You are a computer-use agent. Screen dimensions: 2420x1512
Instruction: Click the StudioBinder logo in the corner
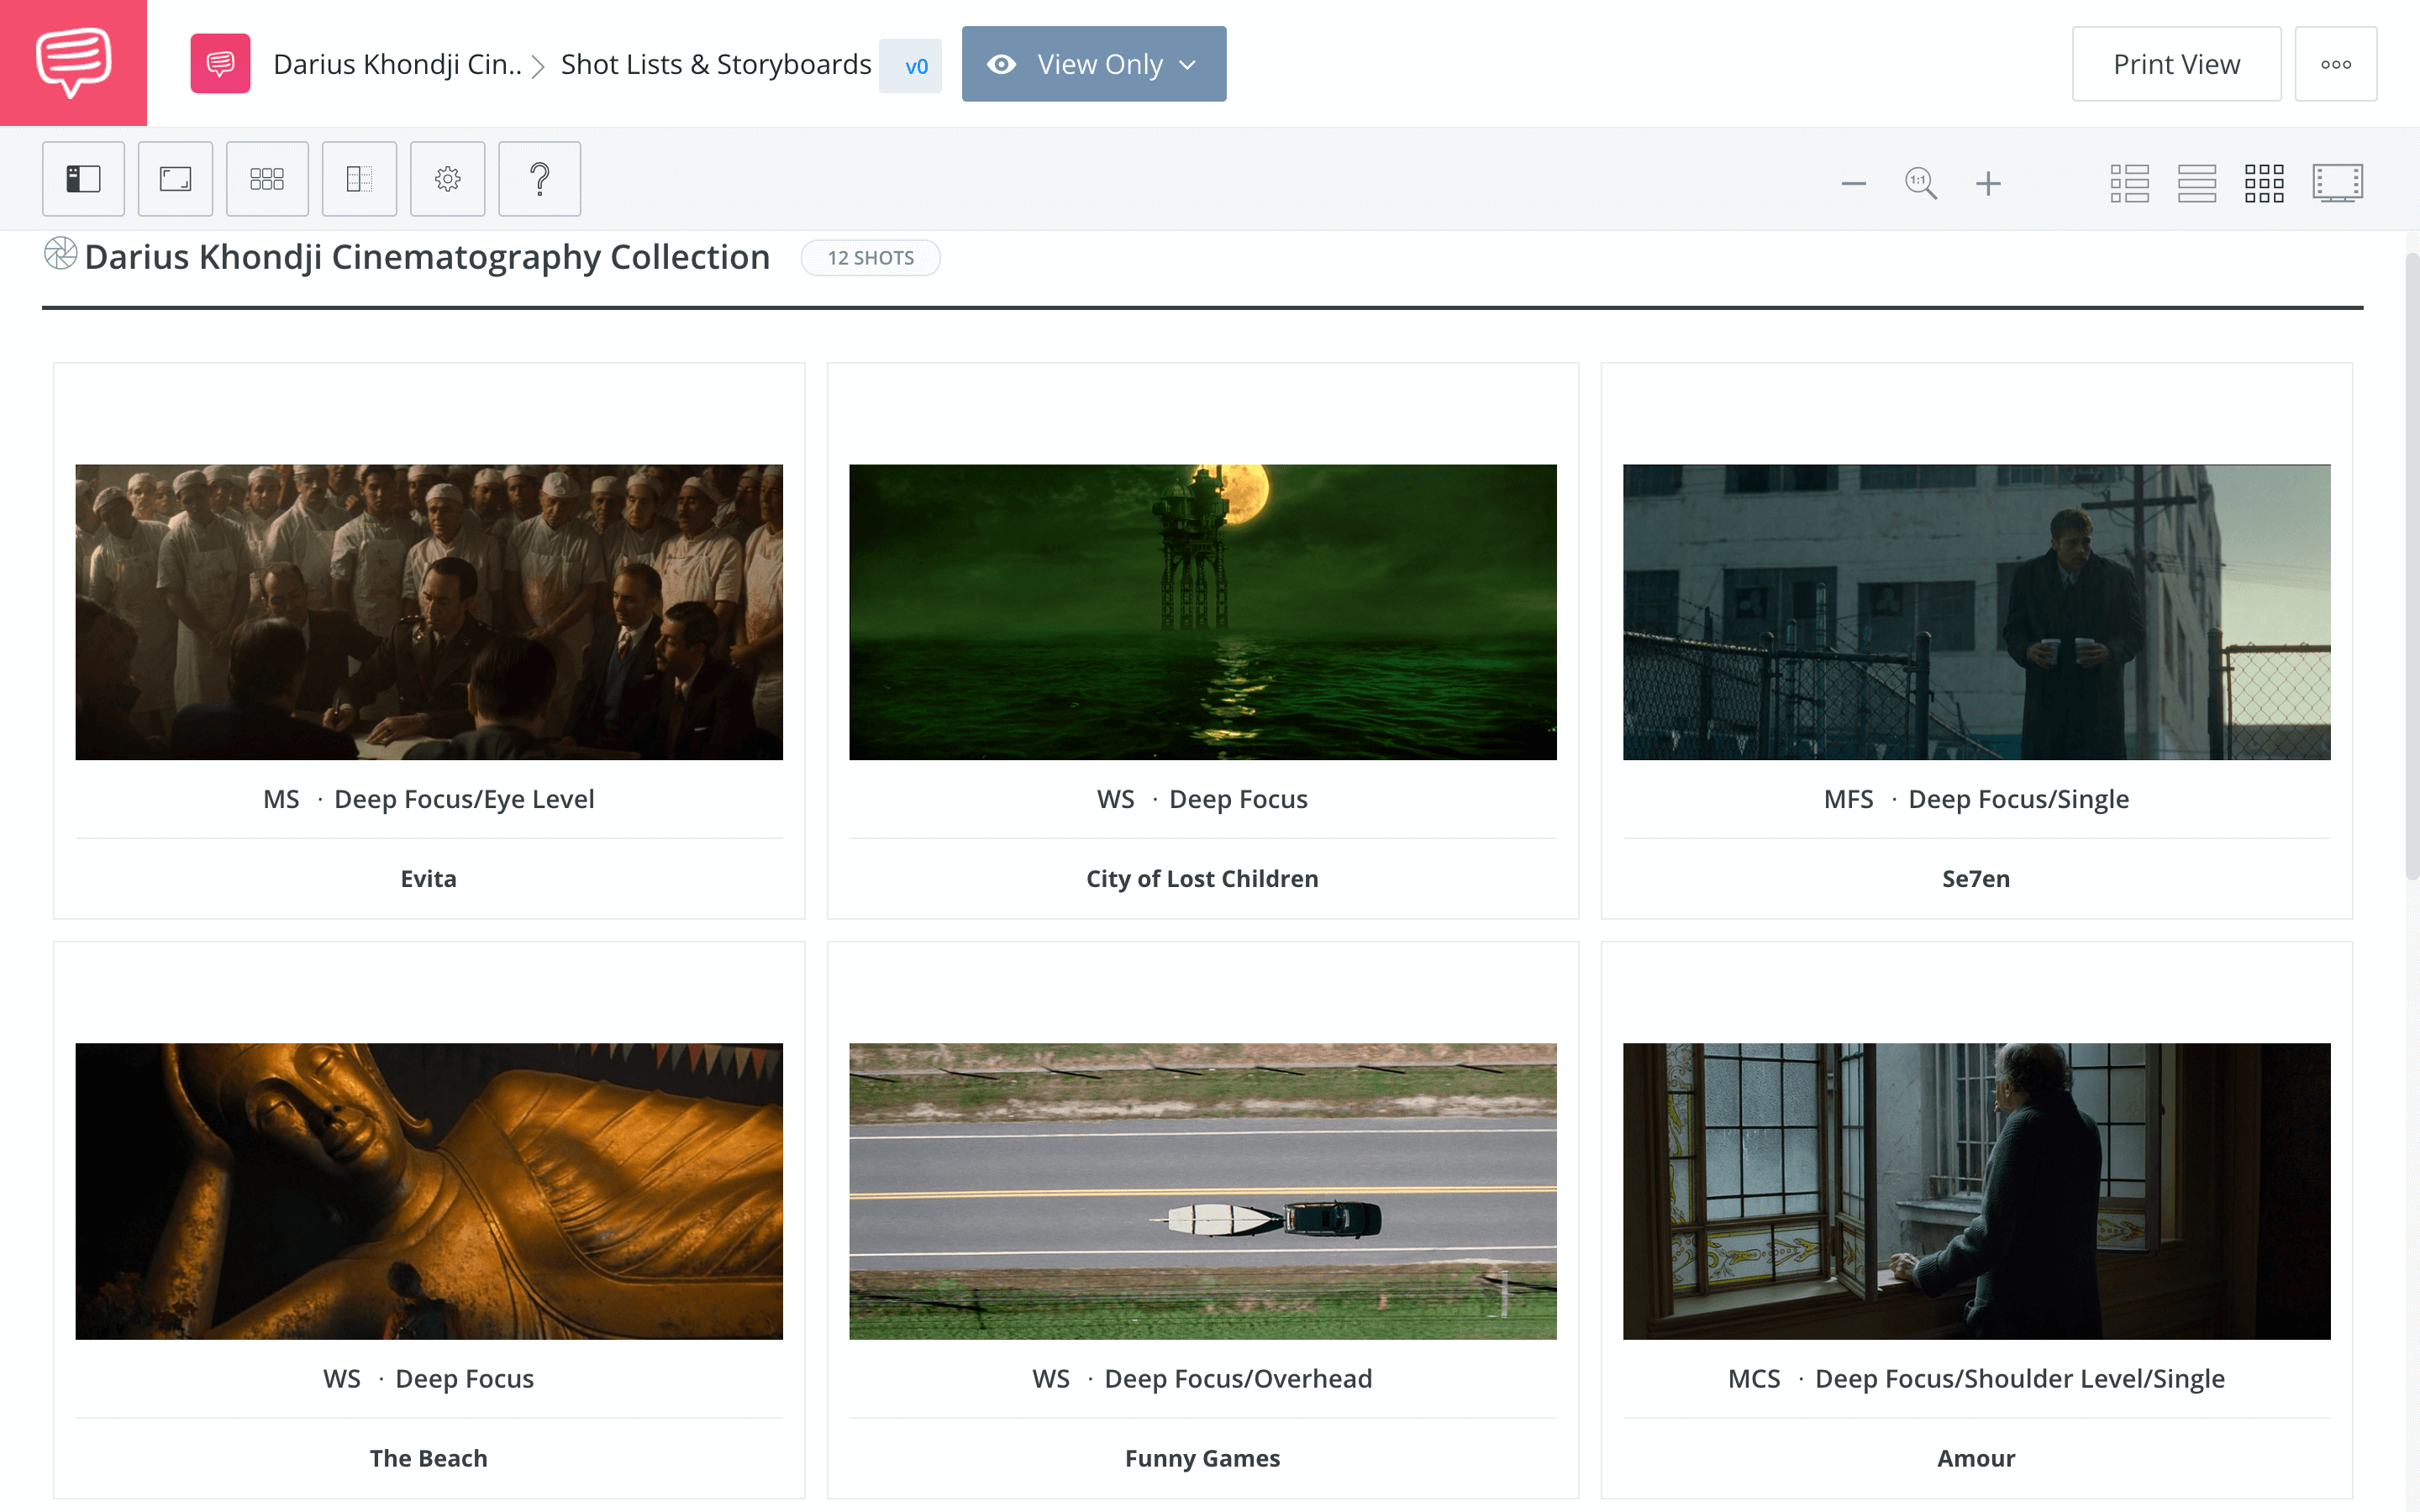tap(73, 63)
